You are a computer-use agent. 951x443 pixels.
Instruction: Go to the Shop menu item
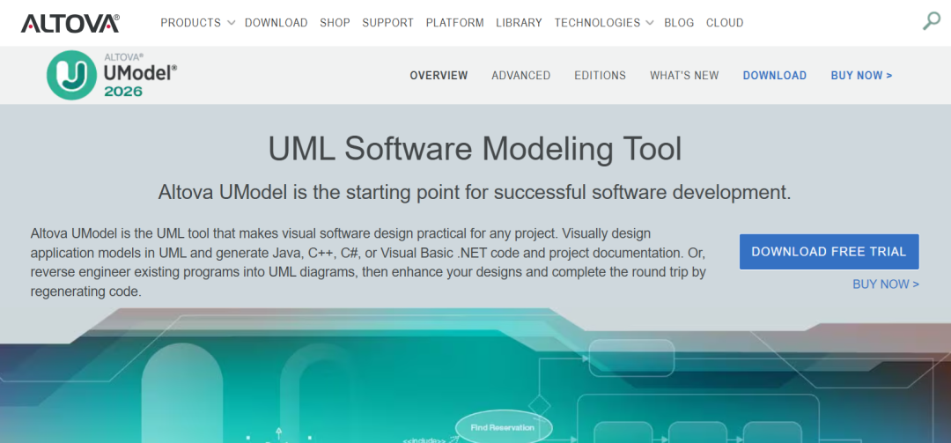coord(335,23)
